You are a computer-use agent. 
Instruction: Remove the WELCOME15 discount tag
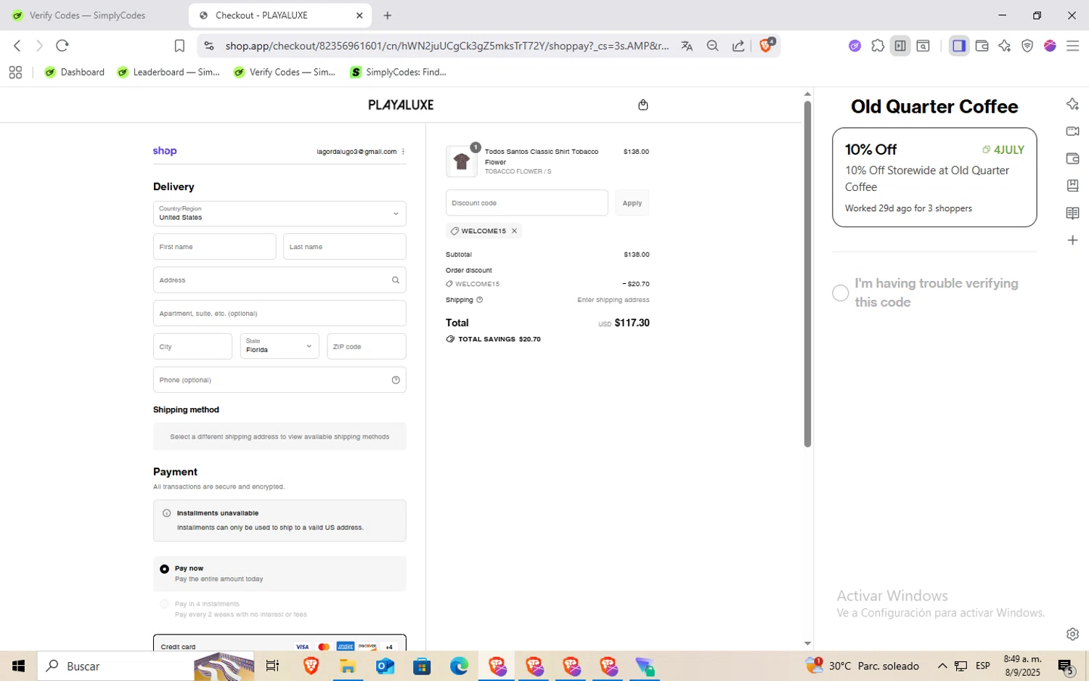(514, 231)
